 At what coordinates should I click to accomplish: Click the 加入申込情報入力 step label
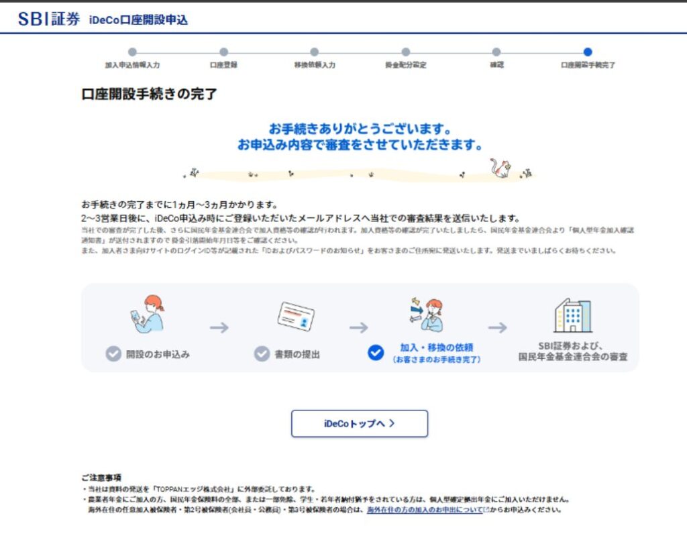(132, 65)
